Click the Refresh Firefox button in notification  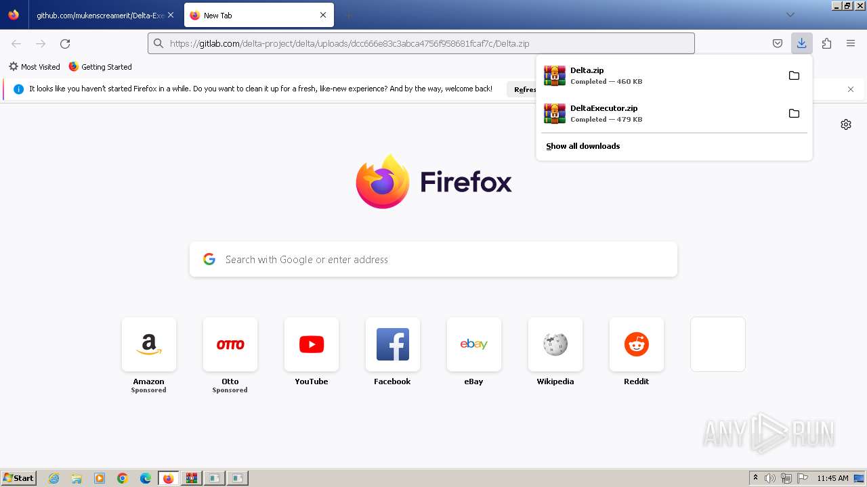(523, 89)
